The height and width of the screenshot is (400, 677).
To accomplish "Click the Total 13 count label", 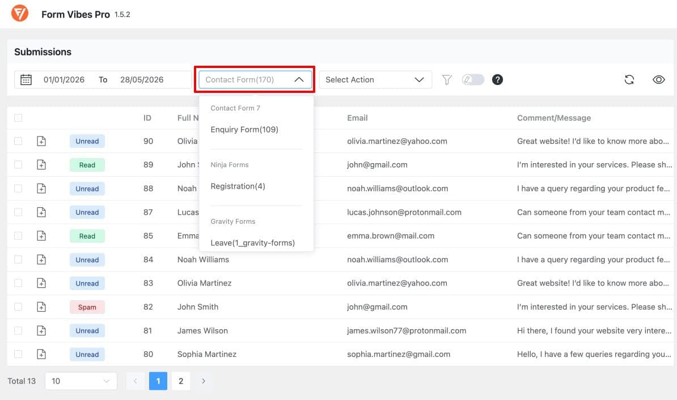I will click(22, 381).
